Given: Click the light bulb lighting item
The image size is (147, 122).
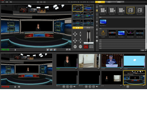Looking at the screenshot, I should (103, 33).
